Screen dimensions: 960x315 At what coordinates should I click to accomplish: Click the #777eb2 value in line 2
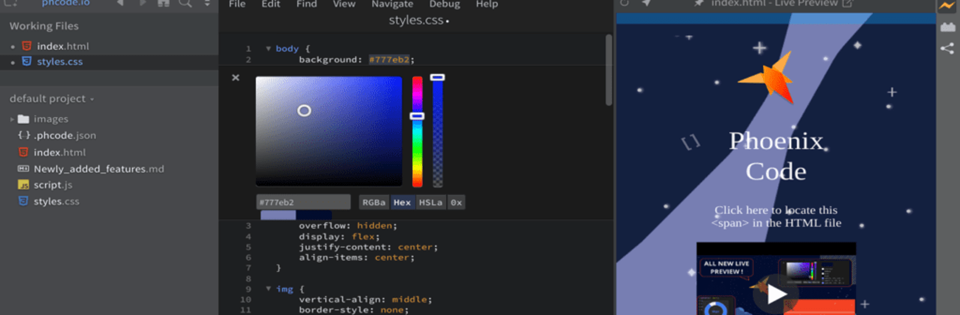[389, 59]
